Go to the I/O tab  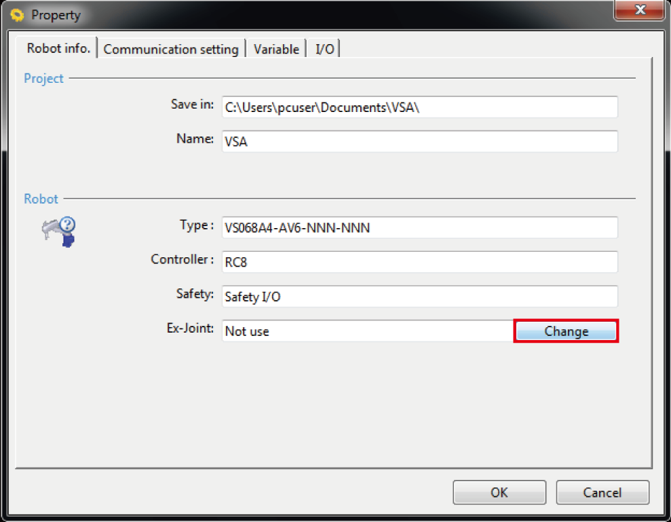[325, 50]
